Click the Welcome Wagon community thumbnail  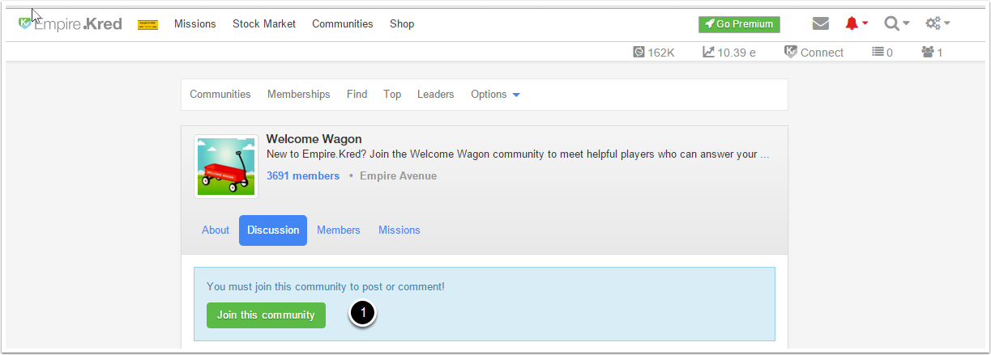tap(226, 167)
